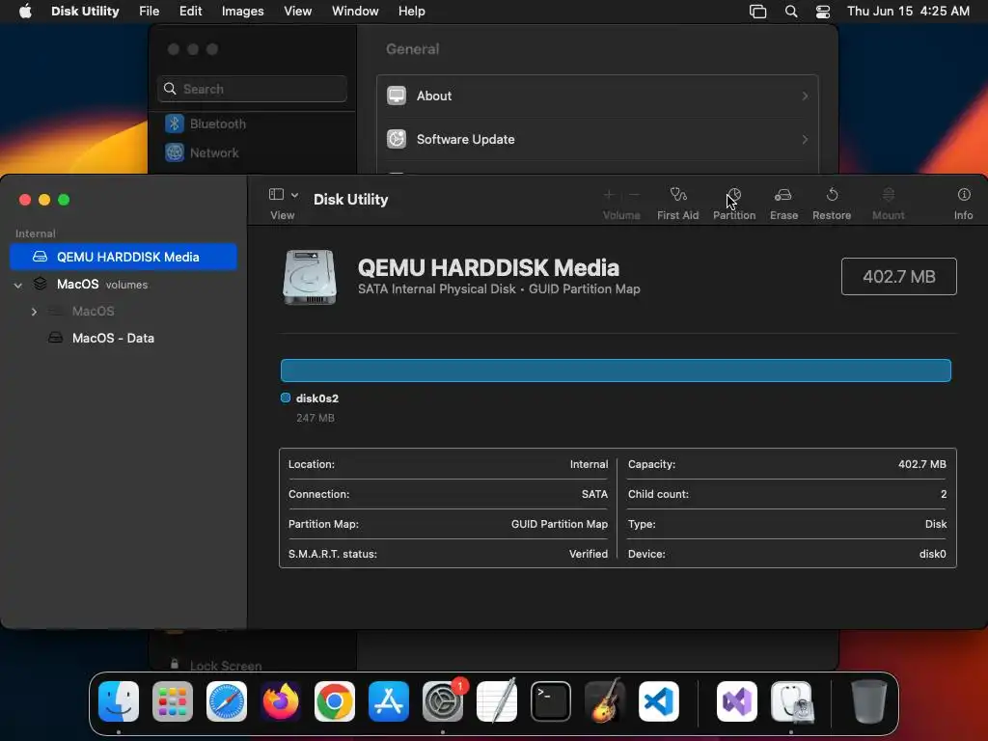Select QEMU HARDDISK Media in sidebar
This screenshot has height=741, width=988.
coord(123,257)
